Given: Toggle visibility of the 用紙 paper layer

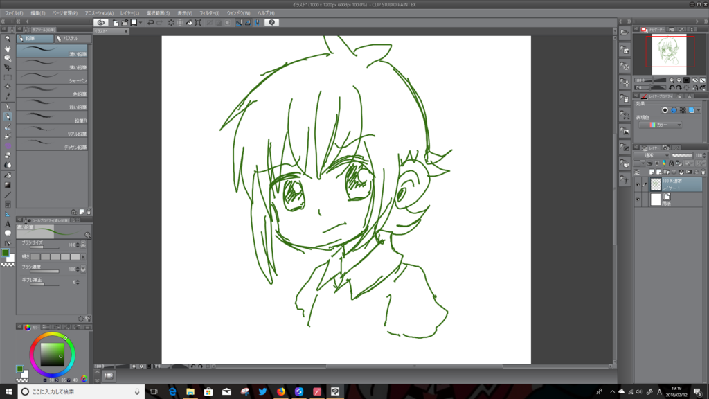Looking at the screenshot, I should coord(638,199).
